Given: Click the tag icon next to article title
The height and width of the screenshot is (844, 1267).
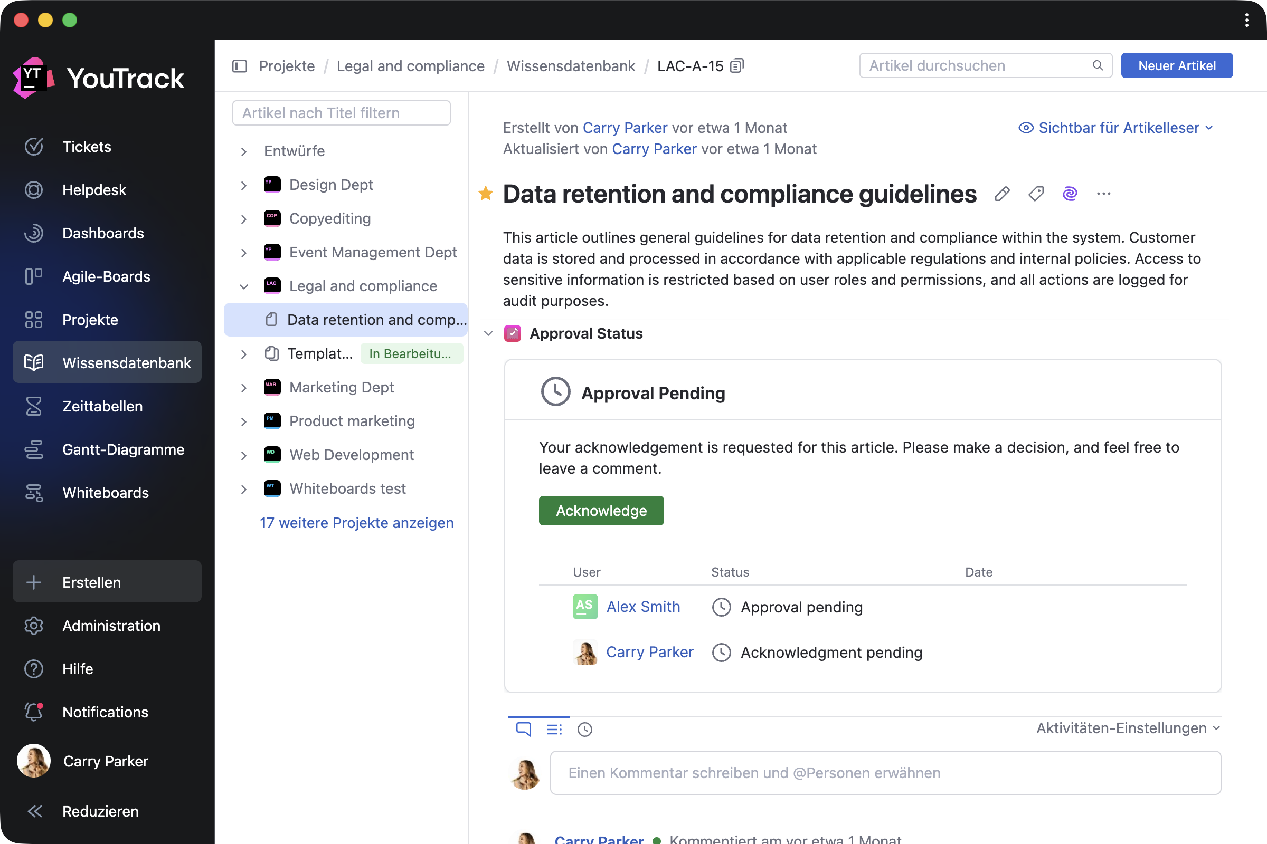Looking at the screenshot, I should [1035, 194].
